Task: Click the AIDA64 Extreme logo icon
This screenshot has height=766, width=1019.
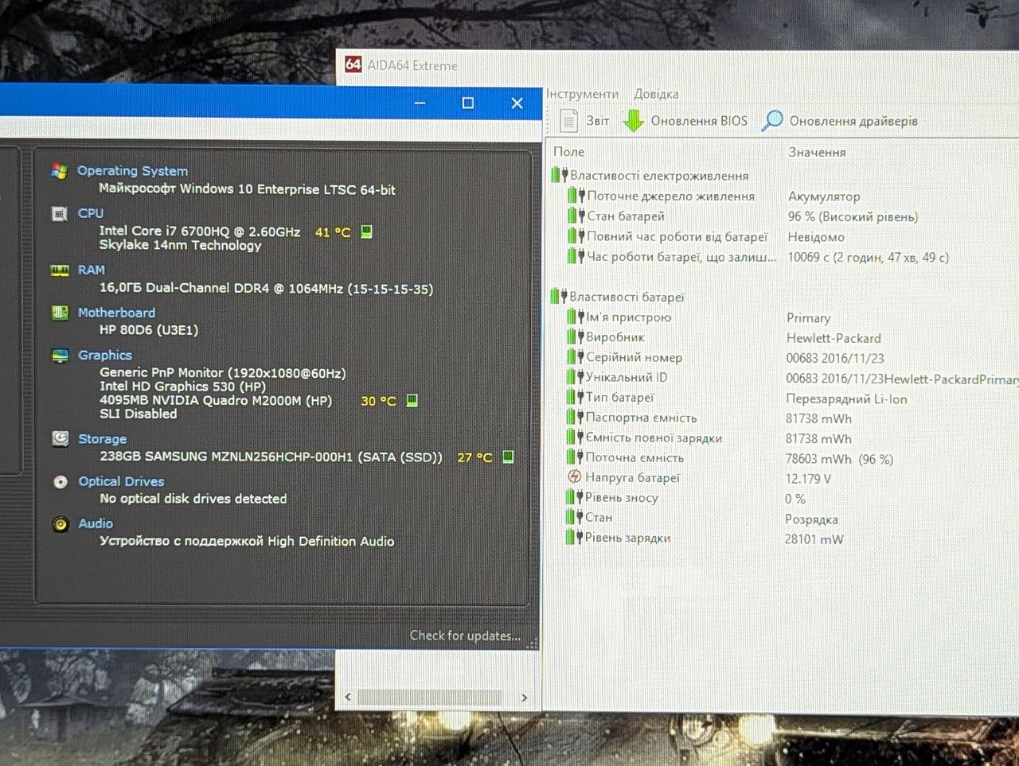Action: (x=353, y=64)
